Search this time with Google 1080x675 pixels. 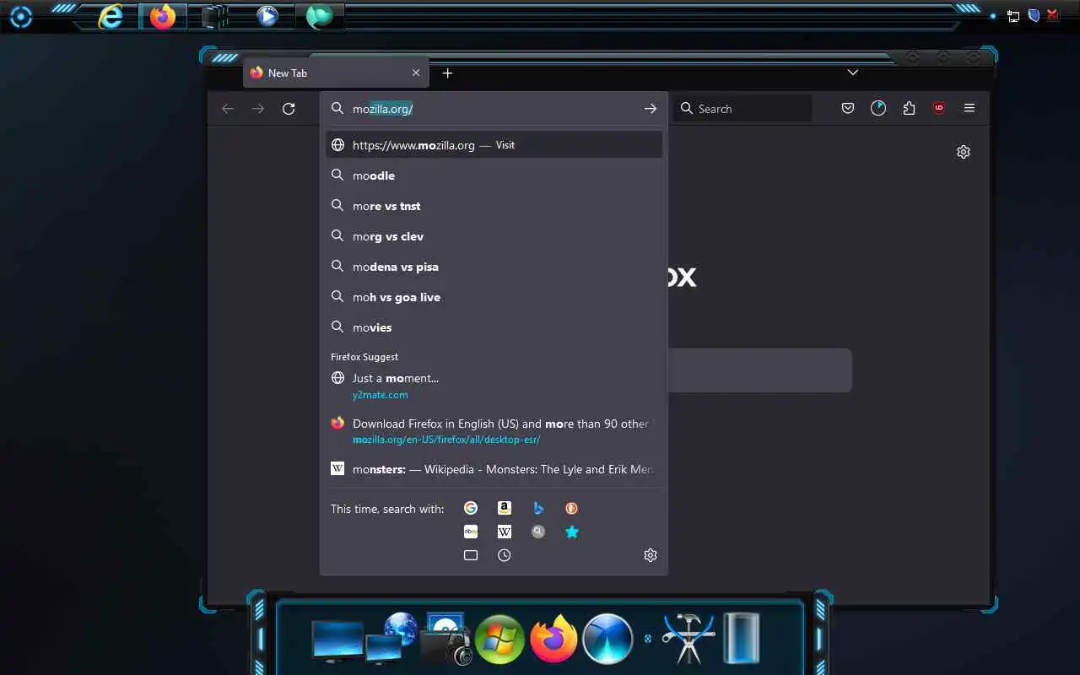(x=471, y=508)
